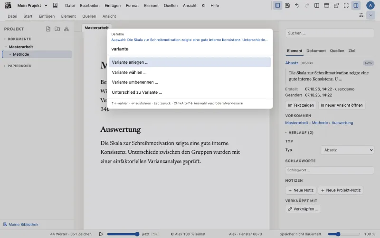
Task: Open Masterarbeit › Methode › Auswertung link
Action: pyautogui.click(x=319, y=123)
